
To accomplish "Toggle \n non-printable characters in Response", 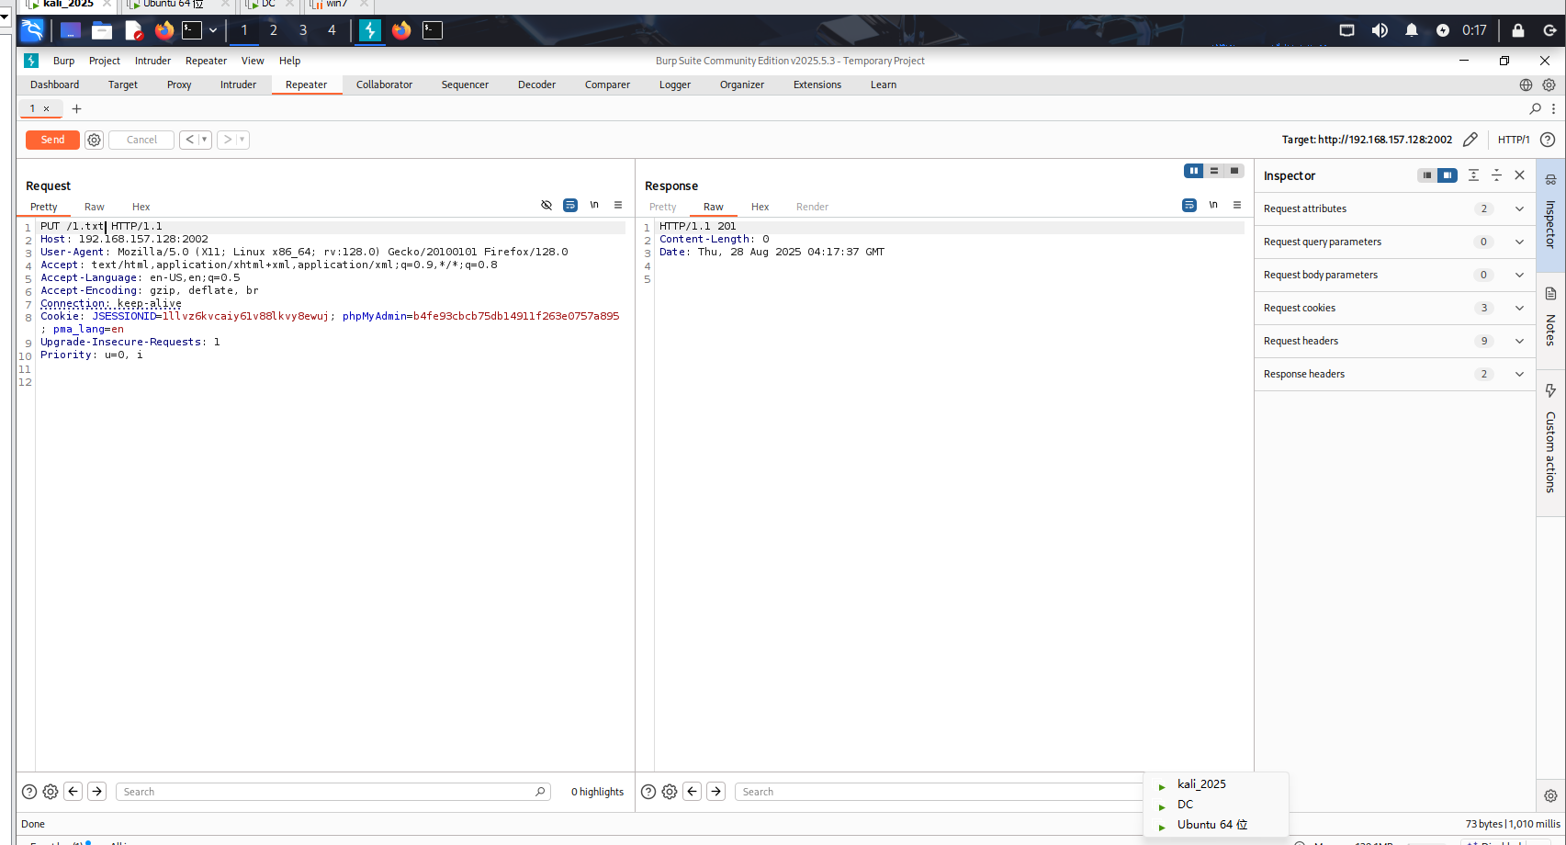I will (1213, 205).
